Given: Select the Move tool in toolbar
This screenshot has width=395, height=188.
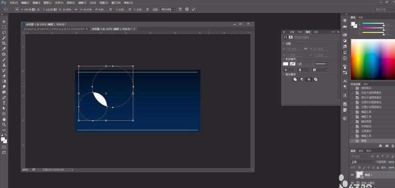Looking at the screenshot, I should tap(4, 22).
